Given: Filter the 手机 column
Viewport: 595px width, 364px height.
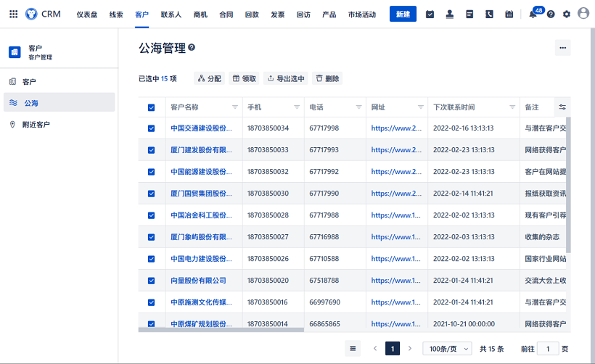Looking at the screenshot, I should pyautogui.click(x=297, y=107).
